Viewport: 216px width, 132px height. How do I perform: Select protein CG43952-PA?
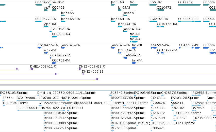60,55
